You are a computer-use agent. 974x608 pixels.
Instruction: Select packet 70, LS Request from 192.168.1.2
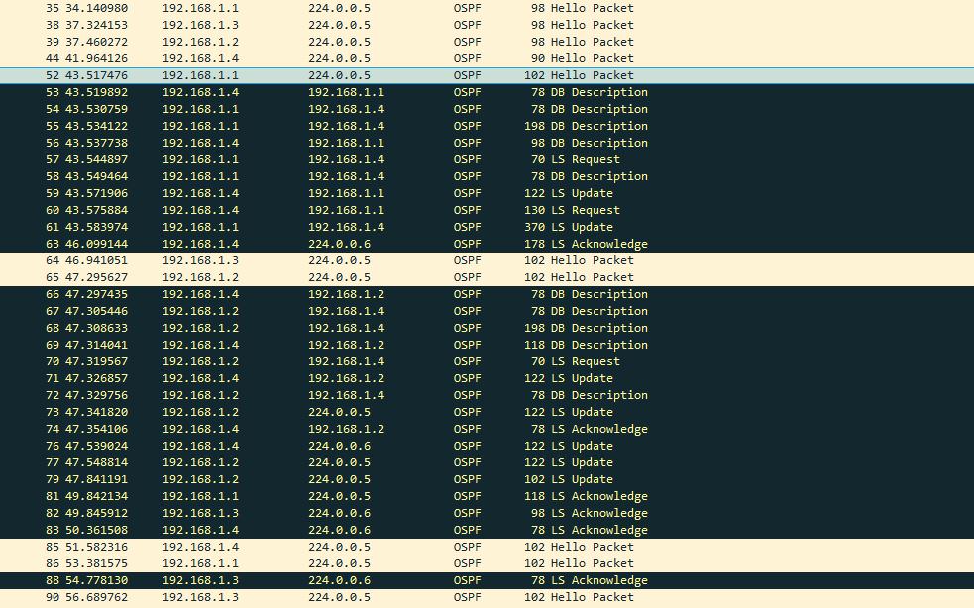[297, 360]
